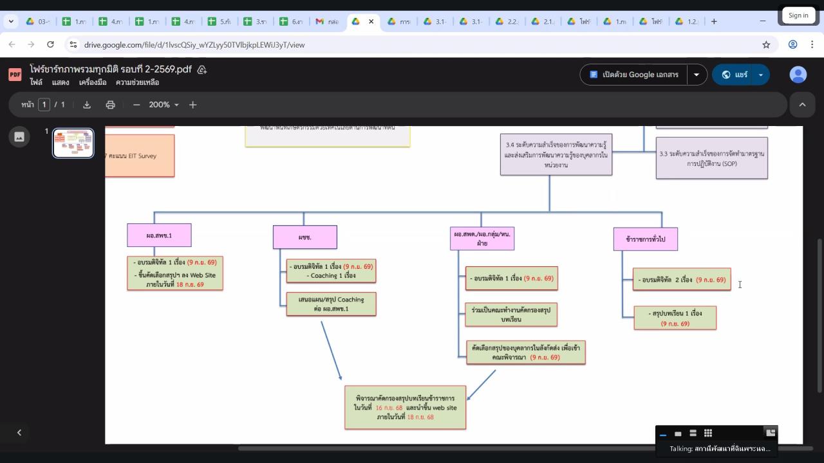
Task: Download the PDF file
Action: pos(87,105)
